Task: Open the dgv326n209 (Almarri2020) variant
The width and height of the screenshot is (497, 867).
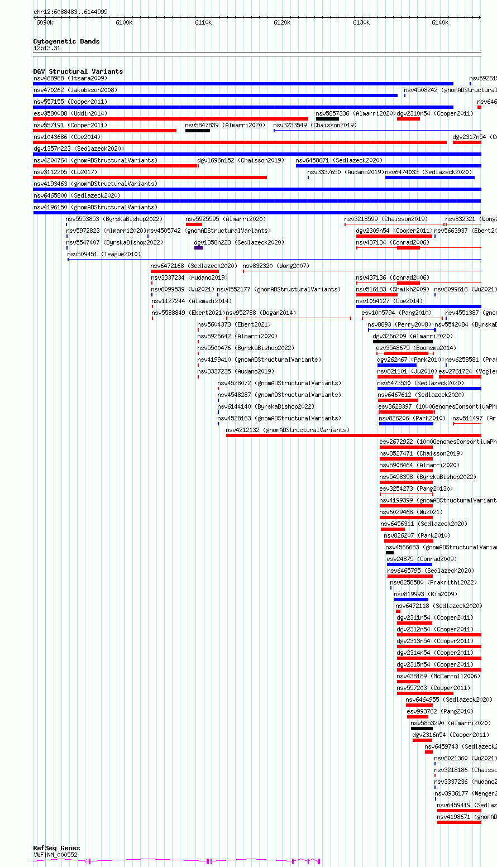Action: (x=413, y=336)
